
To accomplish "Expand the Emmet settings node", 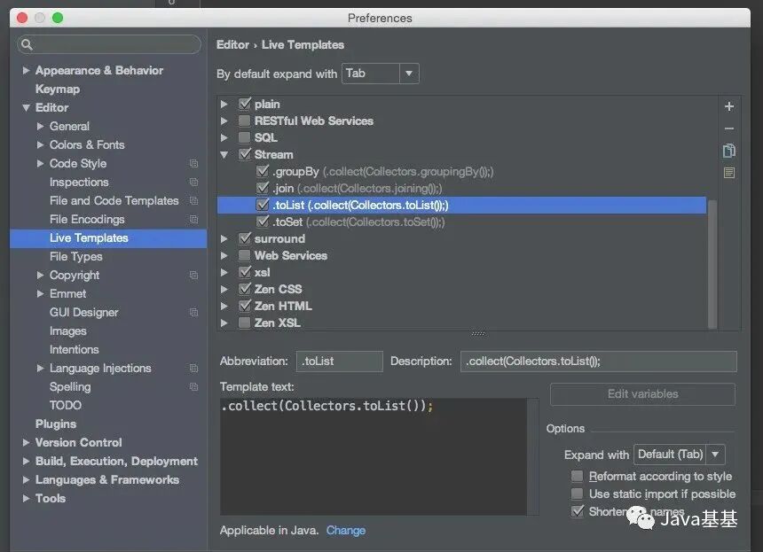I will 41,293.
